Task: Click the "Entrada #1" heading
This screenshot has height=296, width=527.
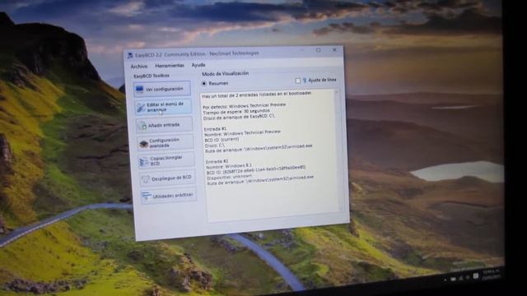Action: (215, 129)
